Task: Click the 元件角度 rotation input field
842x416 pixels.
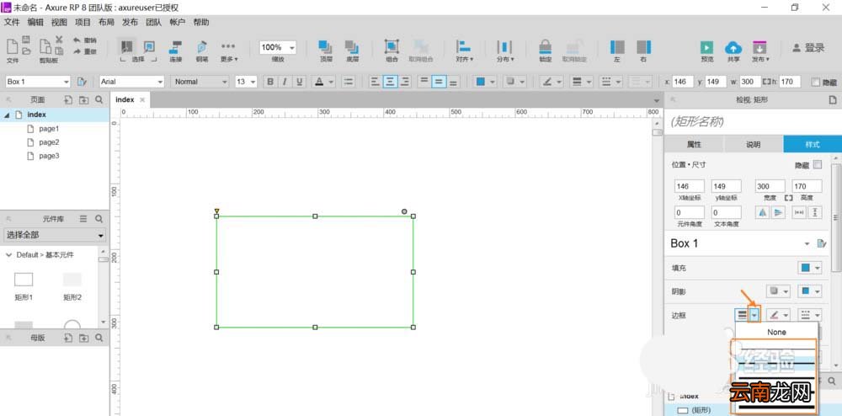Action: [690, 212]
